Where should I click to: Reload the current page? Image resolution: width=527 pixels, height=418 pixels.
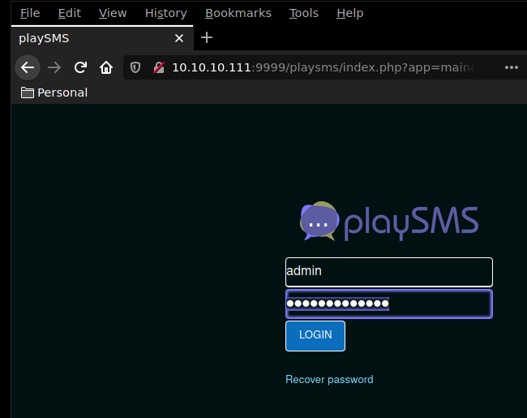pyautogui.click(x=80, y=67)
